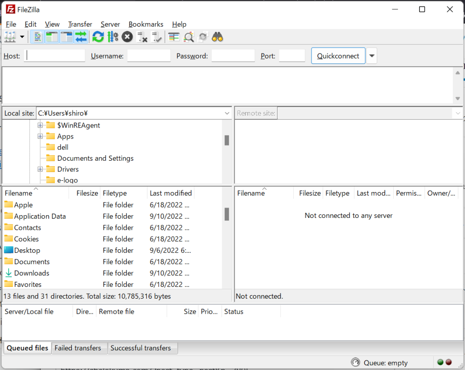Image resolution: width=465 pixels, height=370 pixels.
Task: Cancel current operation icon
Action: pos(127,37)
